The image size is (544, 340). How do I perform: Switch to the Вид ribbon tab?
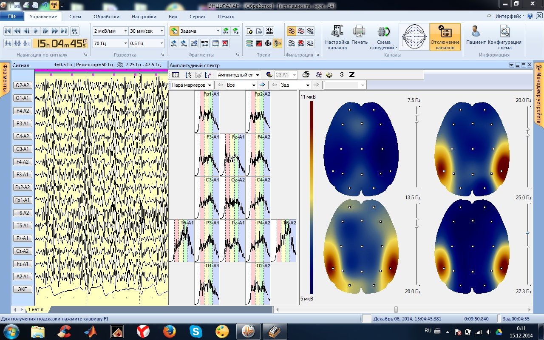(x=173, y=17)
